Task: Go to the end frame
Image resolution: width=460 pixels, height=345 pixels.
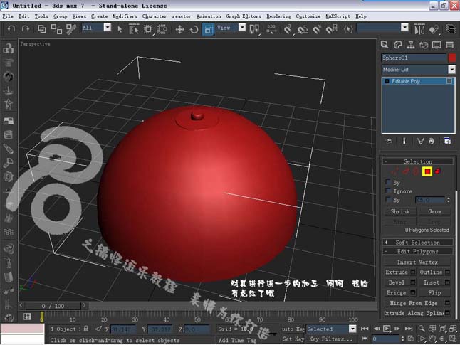Action: point(408,329)
